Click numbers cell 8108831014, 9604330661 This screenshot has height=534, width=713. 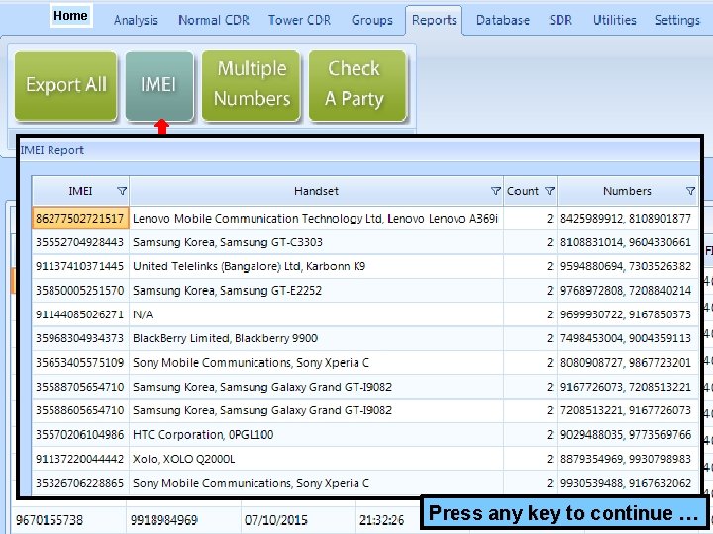tap(628, 242)
